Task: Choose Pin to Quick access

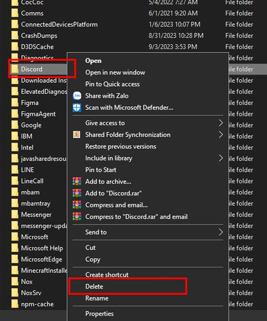Action: click(113, 84)
